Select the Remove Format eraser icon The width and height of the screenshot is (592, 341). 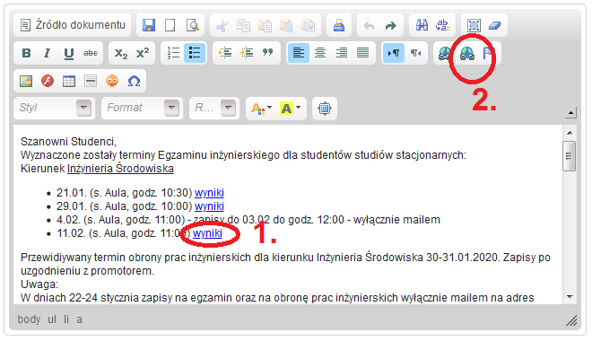pos(494,26)
